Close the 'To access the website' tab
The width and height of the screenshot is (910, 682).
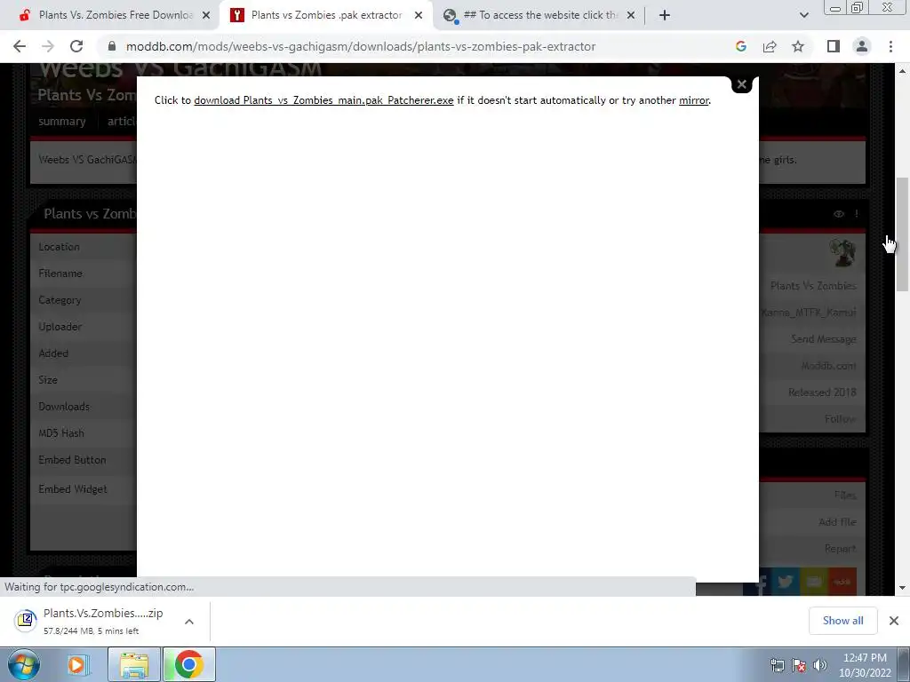tap(631, 15)
